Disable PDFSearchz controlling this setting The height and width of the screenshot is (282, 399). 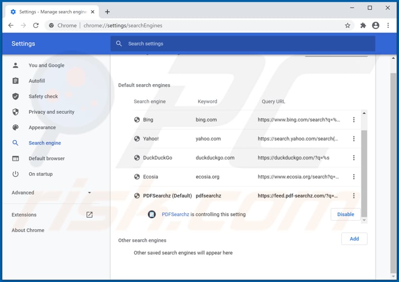(x=345, y=214)
